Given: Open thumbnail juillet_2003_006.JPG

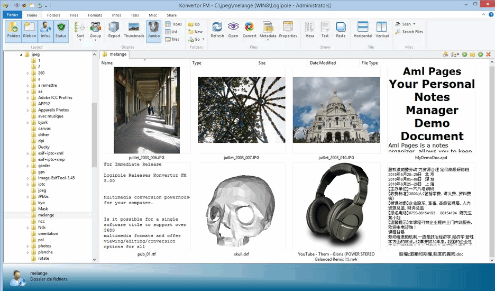Looking at the screenshot, I should (x=147, y=110).
